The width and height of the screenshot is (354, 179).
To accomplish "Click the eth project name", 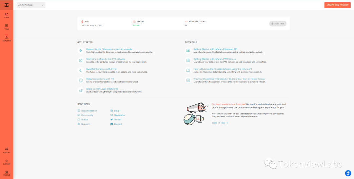I will click(87, 22).
